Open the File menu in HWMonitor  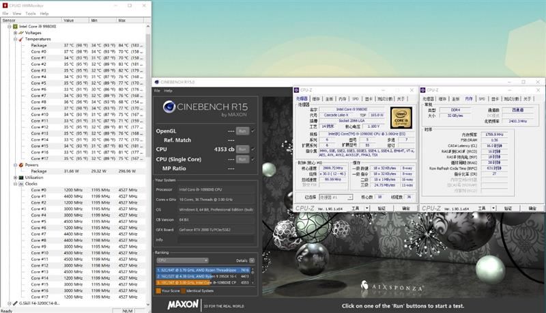point(5,14)
